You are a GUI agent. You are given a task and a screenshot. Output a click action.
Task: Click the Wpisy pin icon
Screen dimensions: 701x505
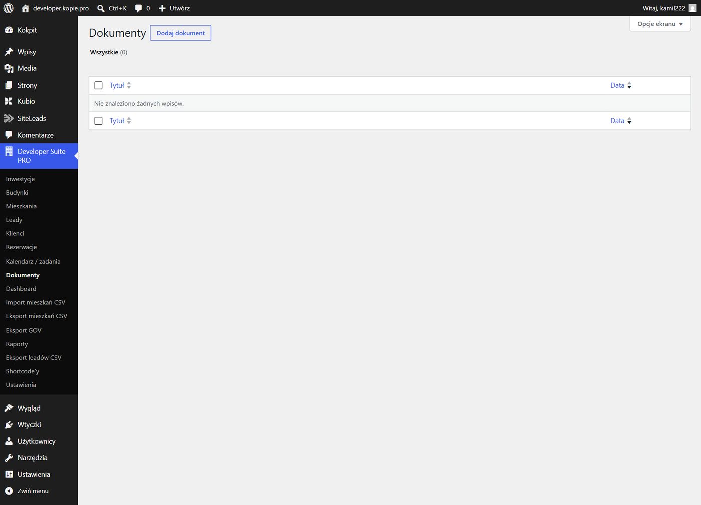tap(9, 52)
